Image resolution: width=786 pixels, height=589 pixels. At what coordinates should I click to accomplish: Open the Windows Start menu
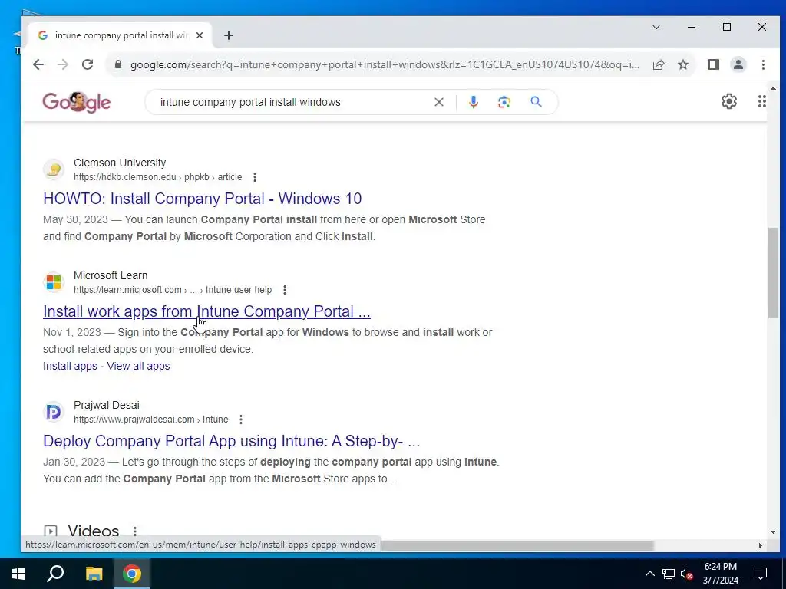18,574
